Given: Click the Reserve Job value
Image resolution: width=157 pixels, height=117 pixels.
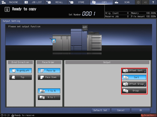Looking at the screenshot, I should (128, 16).
